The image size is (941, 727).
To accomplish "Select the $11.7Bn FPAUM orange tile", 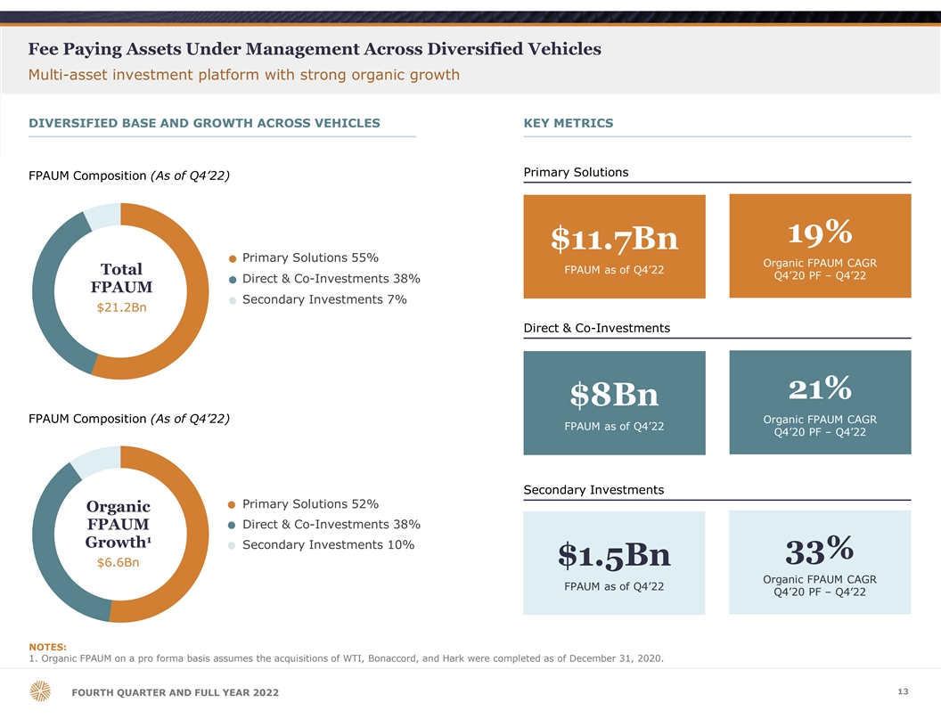I will [x=614, y=247].
